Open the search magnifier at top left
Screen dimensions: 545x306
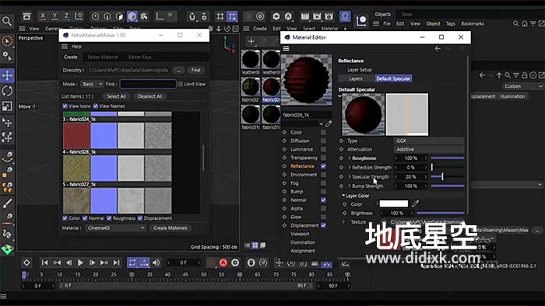pos(7,22)
